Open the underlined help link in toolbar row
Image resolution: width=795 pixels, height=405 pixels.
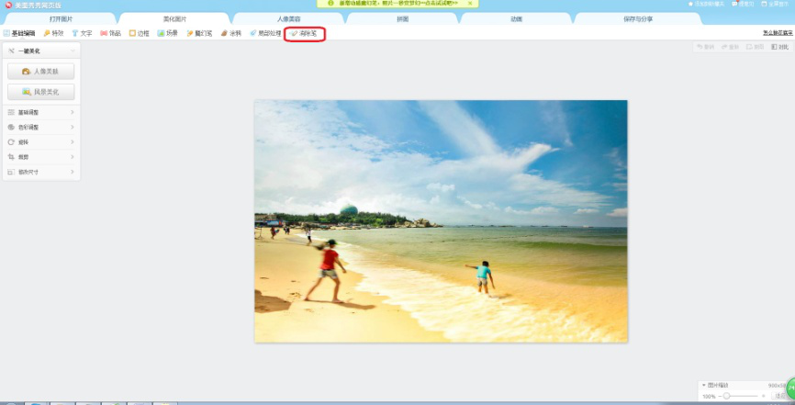tap(778, 32)
